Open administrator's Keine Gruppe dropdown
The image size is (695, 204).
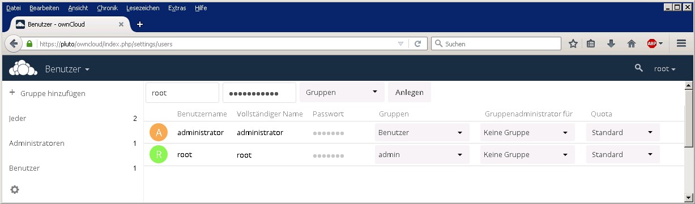527,133
